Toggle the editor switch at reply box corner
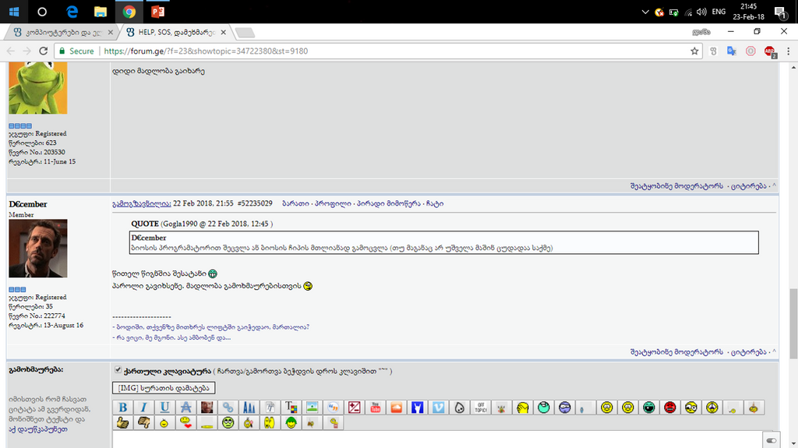This screenshot has height=448, width=798. pyautogui.click(x=771, y=440)
